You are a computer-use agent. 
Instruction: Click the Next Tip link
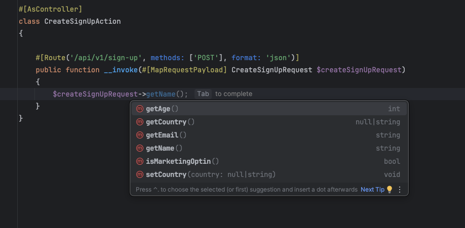tap(372, 190)
